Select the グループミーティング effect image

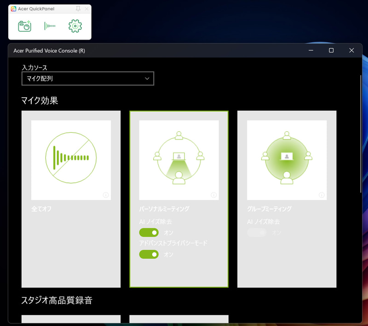(x=287, y=160)
